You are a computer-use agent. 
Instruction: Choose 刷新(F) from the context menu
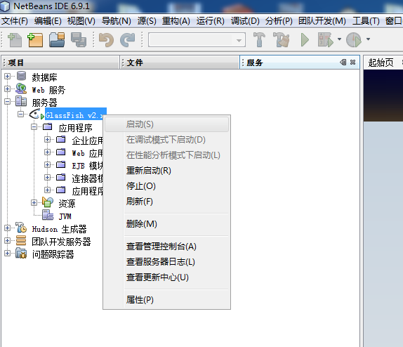tap(166, 202)
